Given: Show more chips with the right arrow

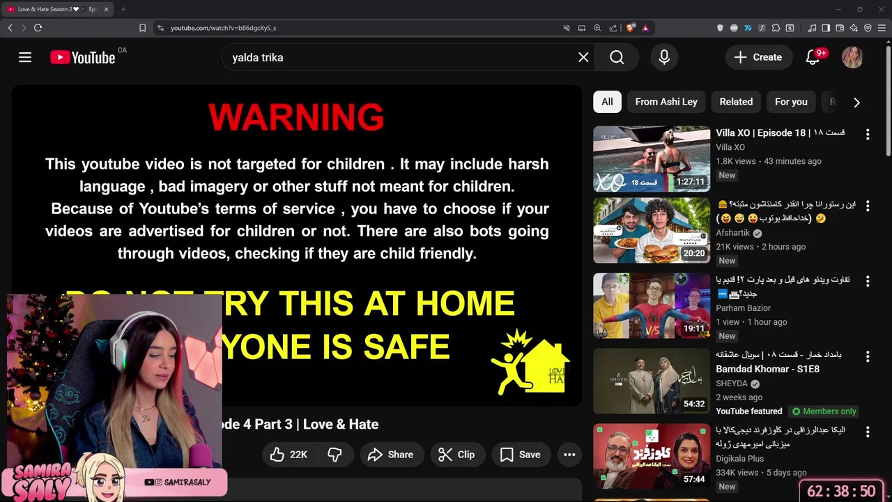Looking at the screenshot, I should coord(856,102).
